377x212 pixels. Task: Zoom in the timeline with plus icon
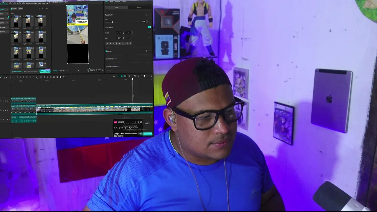point(151,76)
